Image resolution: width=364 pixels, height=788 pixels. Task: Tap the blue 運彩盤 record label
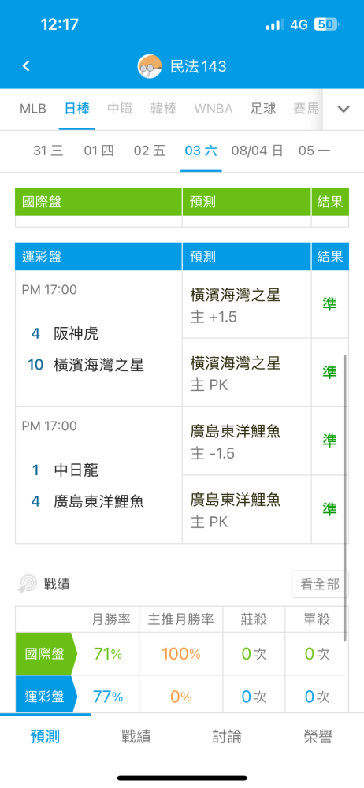(x=46, y=697)
